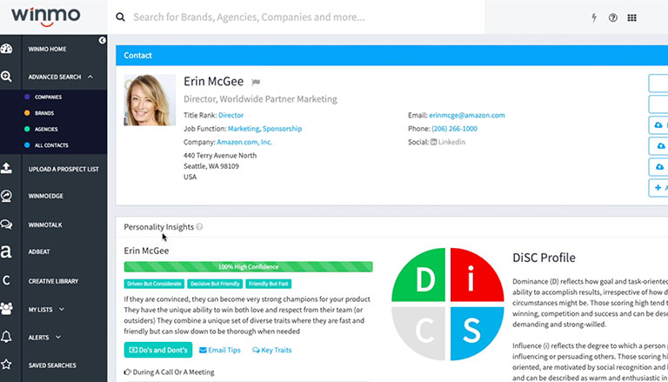Image resolution: width=668 pixels, height=382 pixels.
Task: Click the DiSC Profile heading
Action: point(544,258)
